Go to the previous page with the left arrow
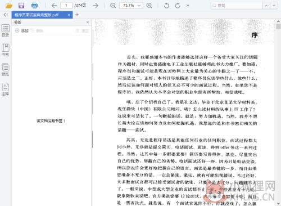This screenshot has height=206, width=281. click(x=54, y=6)
